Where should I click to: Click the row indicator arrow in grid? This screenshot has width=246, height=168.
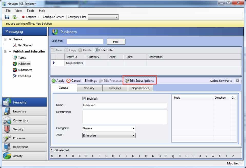(54, 63)
